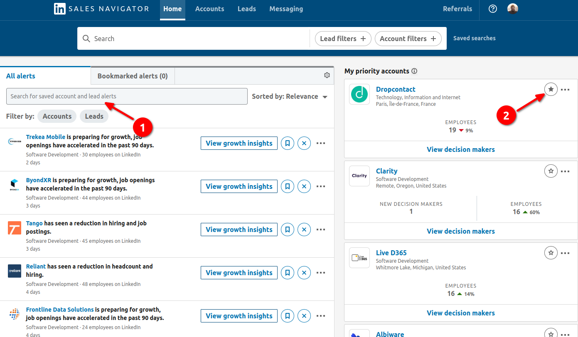Bookmark the Reliant alert
This screenshot has width=578, height=337.
point(287,273)
